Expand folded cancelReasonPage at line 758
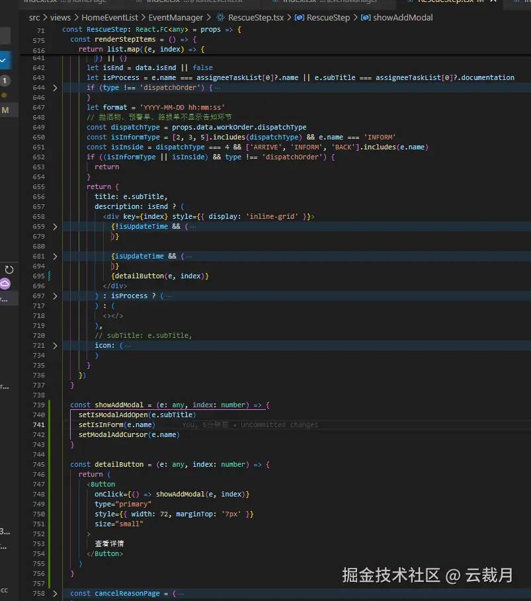The width and height of the screenshot is (531, 601). click(55, 593)
